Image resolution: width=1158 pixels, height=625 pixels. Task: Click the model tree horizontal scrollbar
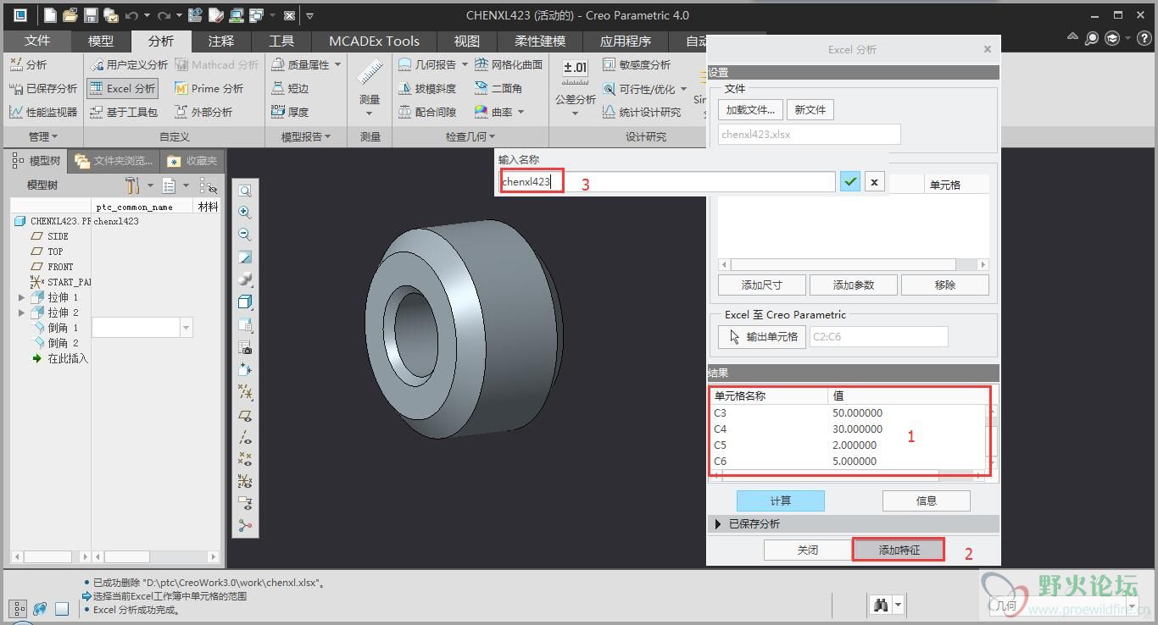coord(47,556)
